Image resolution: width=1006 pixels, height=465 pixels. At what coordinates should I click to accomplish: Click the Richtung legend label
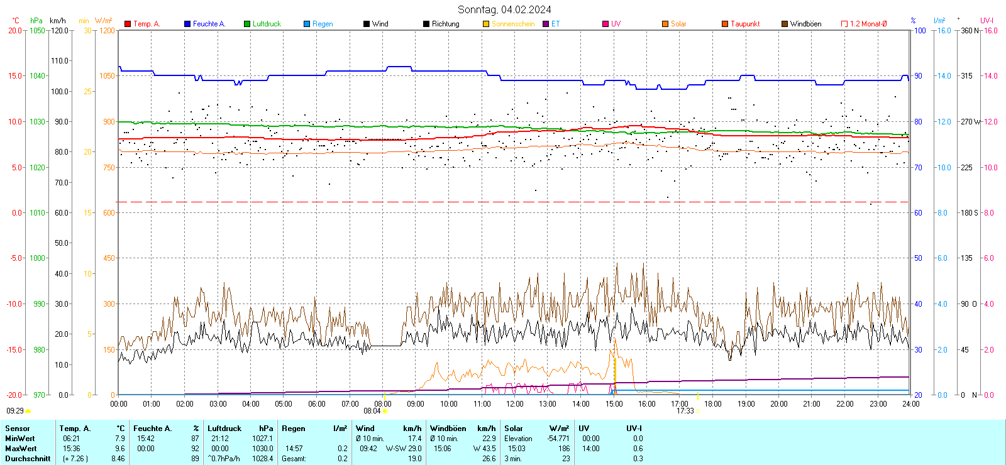[x=445, y=24]
